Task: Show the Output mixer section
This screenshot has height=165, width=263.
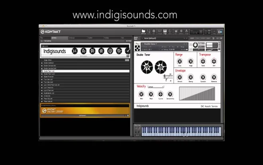Action: pyautogui.click(x=160, y=31)
